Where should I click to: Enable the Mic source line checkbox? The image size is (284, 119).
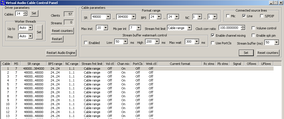[x=228, y=16]
